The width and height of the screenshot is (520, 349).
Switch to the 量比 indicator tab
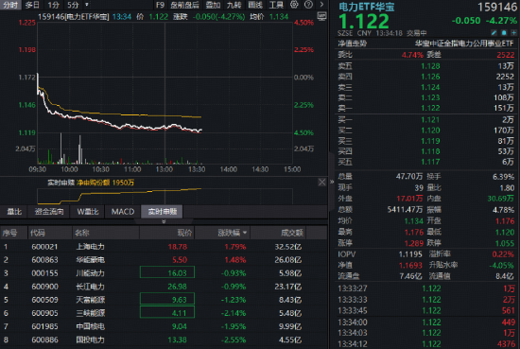(14, 212)
